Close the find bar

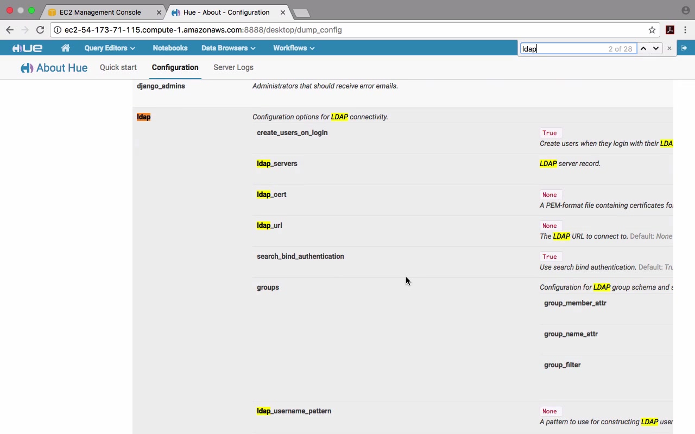pos(669,49)
